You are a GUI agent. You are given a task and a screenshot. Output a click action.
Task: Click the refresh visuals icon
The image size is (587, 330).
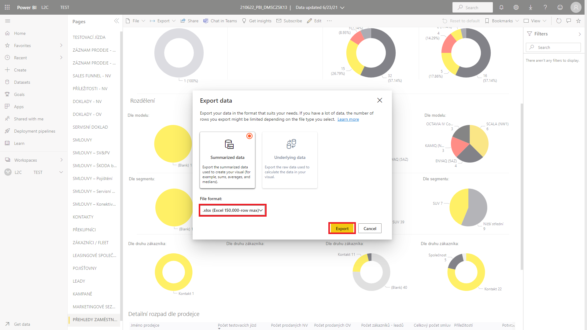559,21
